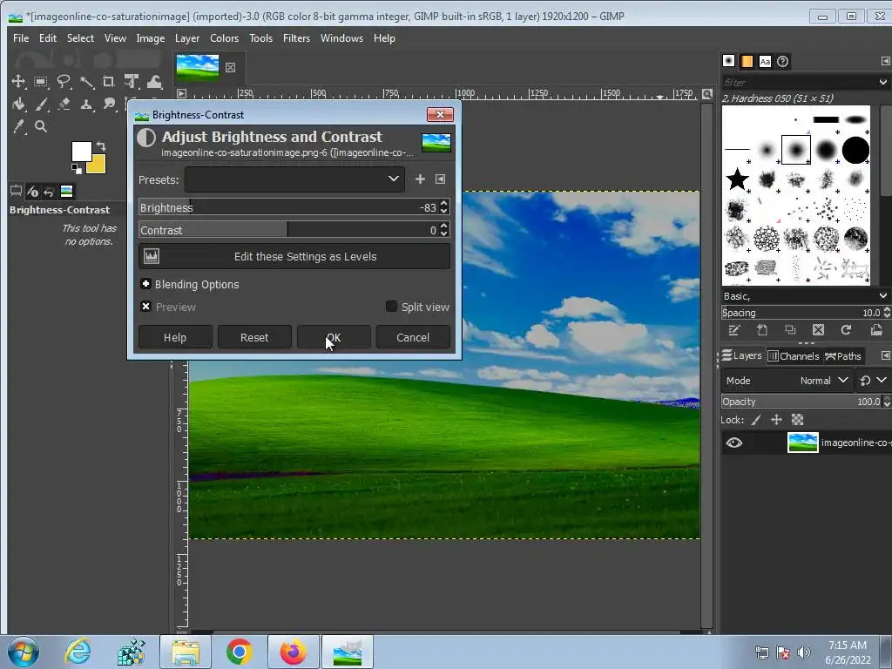The height and width of the screenshot is (669, 892).
Task: Delete the selected brush icon
Action: (818, 330)
